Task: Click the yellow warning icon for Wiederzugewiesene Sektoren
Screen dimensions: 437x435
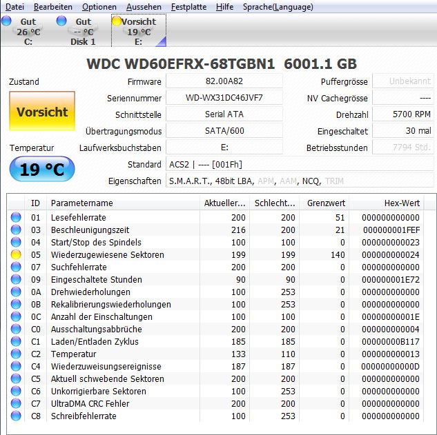Action: [x=16, y=254]
